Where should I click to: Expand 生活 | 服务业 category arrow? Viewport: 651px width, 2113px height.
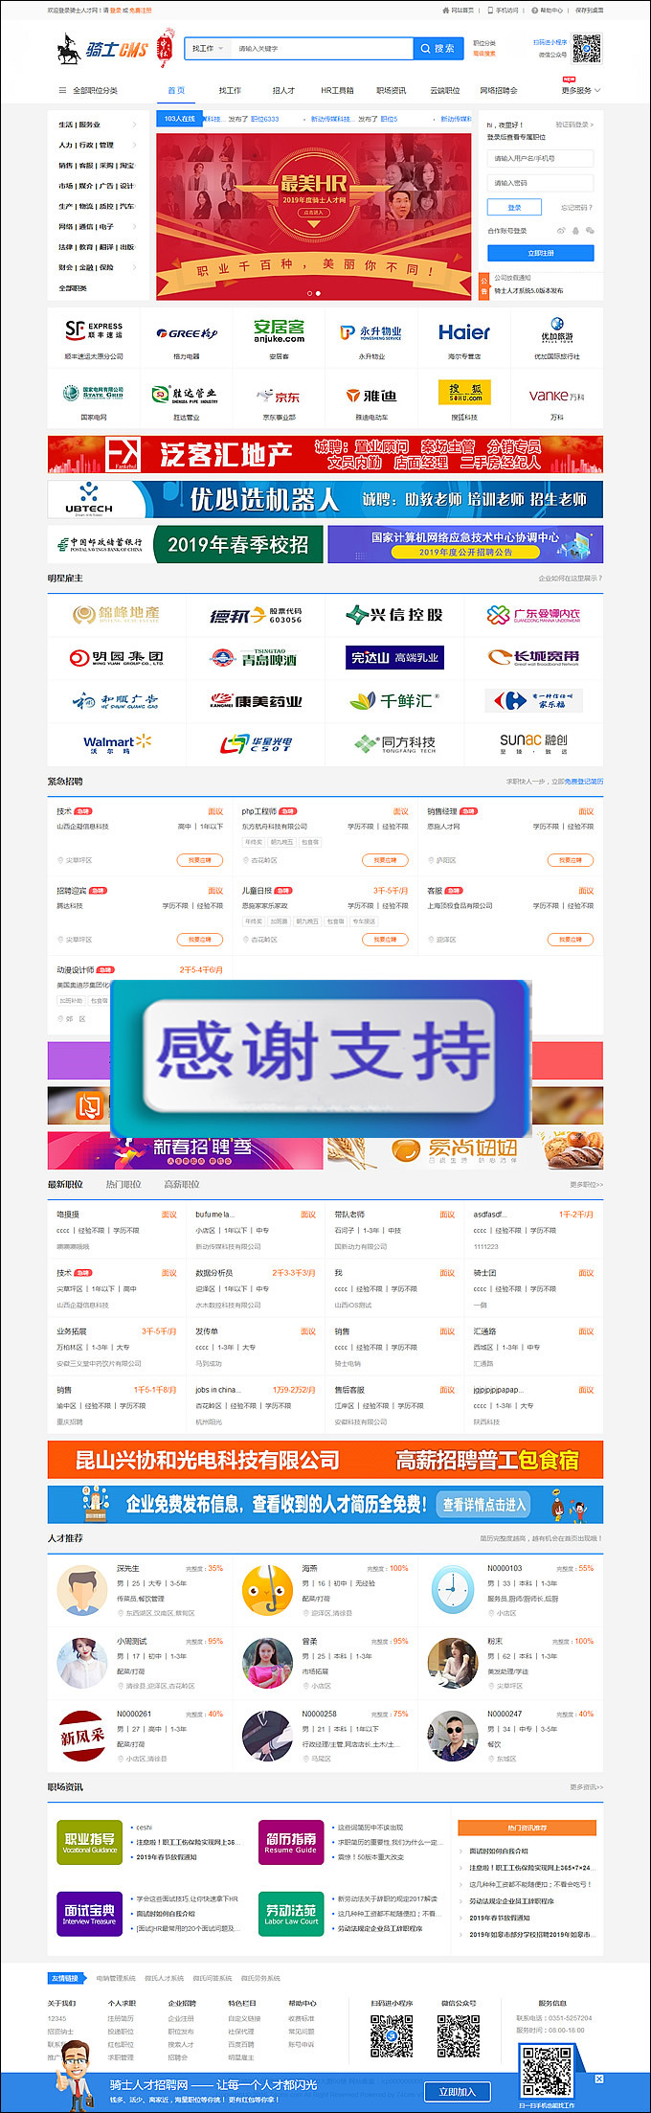click(x=134, y=125)
